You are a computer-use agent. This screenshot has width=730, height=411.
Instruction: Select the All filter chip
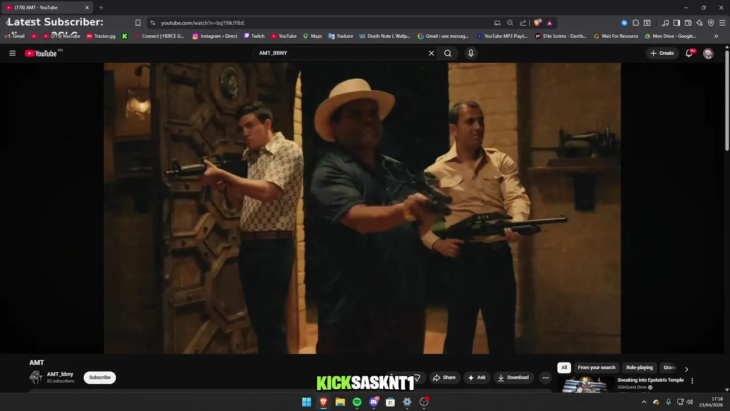click(x=564, y=368)
